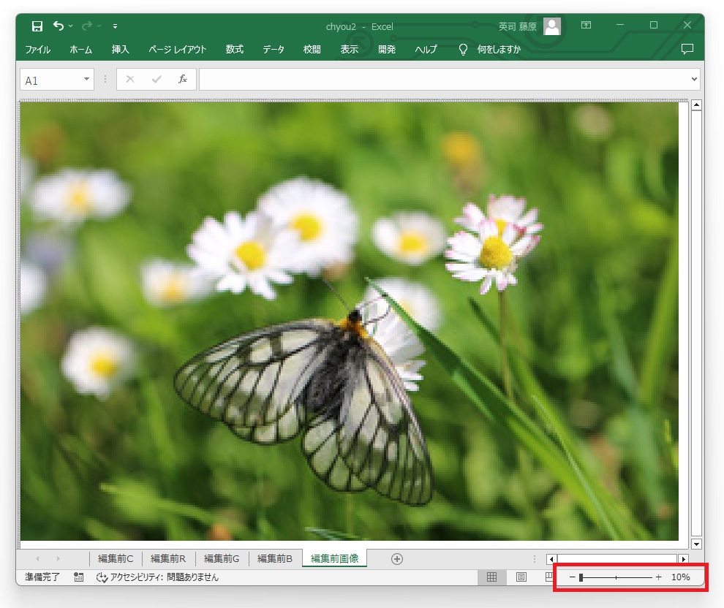
Task: Open the Comments speech bubble icon
Action: [687, 50]
